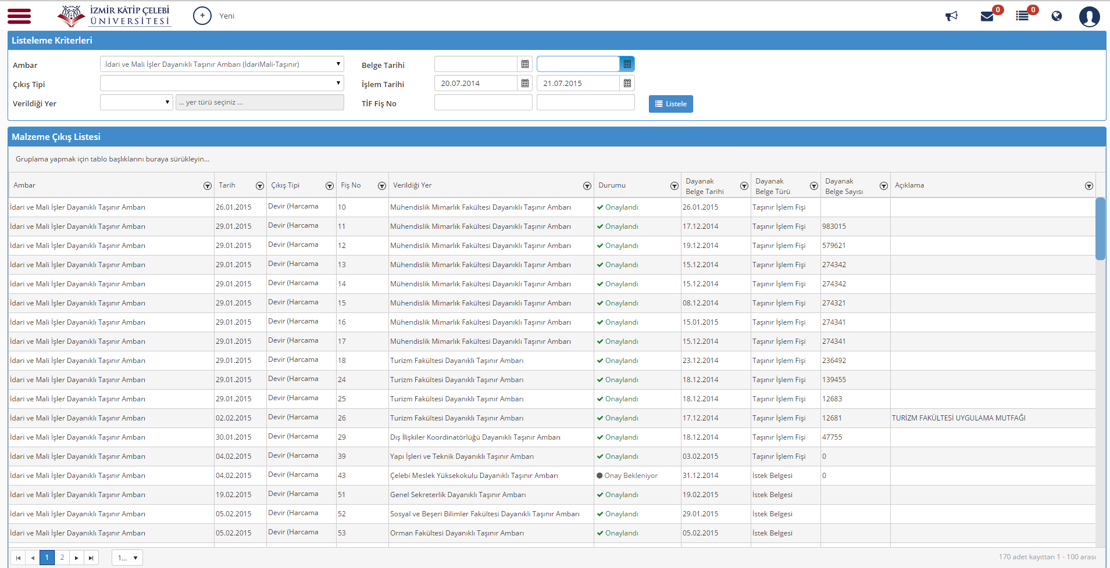Open filter icon on Tarih column
The width and height of the screenshot is (1110, 568).
[260, 186]
